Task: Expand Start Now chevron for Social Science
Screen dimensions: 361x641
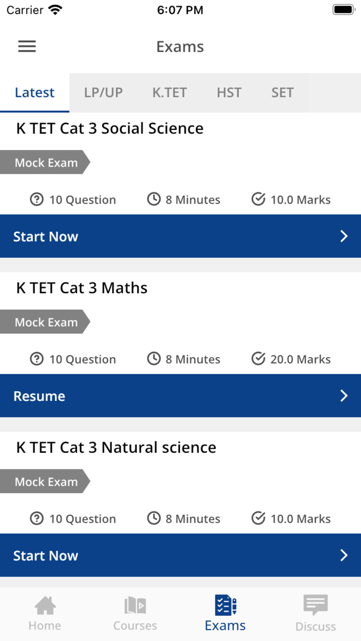Action: [x=344, y=236]
